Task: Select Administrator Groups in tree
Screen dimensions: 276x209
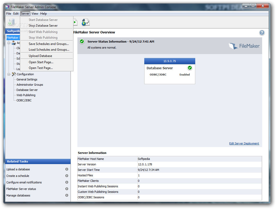Action: [x=30, y=85]
